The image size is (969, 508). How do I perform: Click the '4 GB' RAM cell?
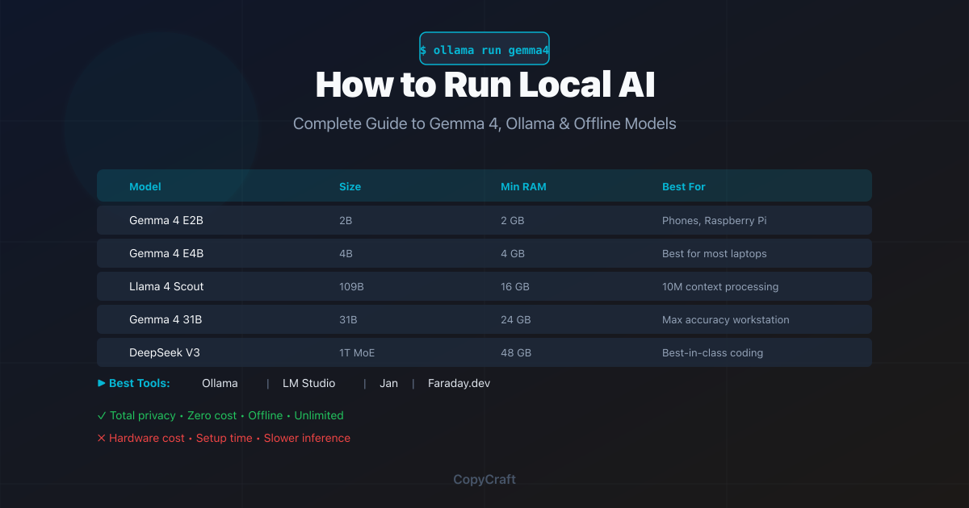(513, 253)
